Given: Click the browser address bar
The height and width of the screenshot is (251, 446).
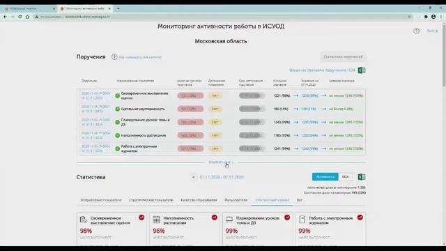Looking at the screenshot, I should click(x=222, y=17).
